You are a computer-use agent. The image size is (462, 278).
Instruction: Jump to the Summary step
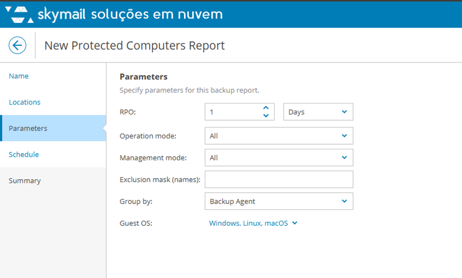(25, 181)
